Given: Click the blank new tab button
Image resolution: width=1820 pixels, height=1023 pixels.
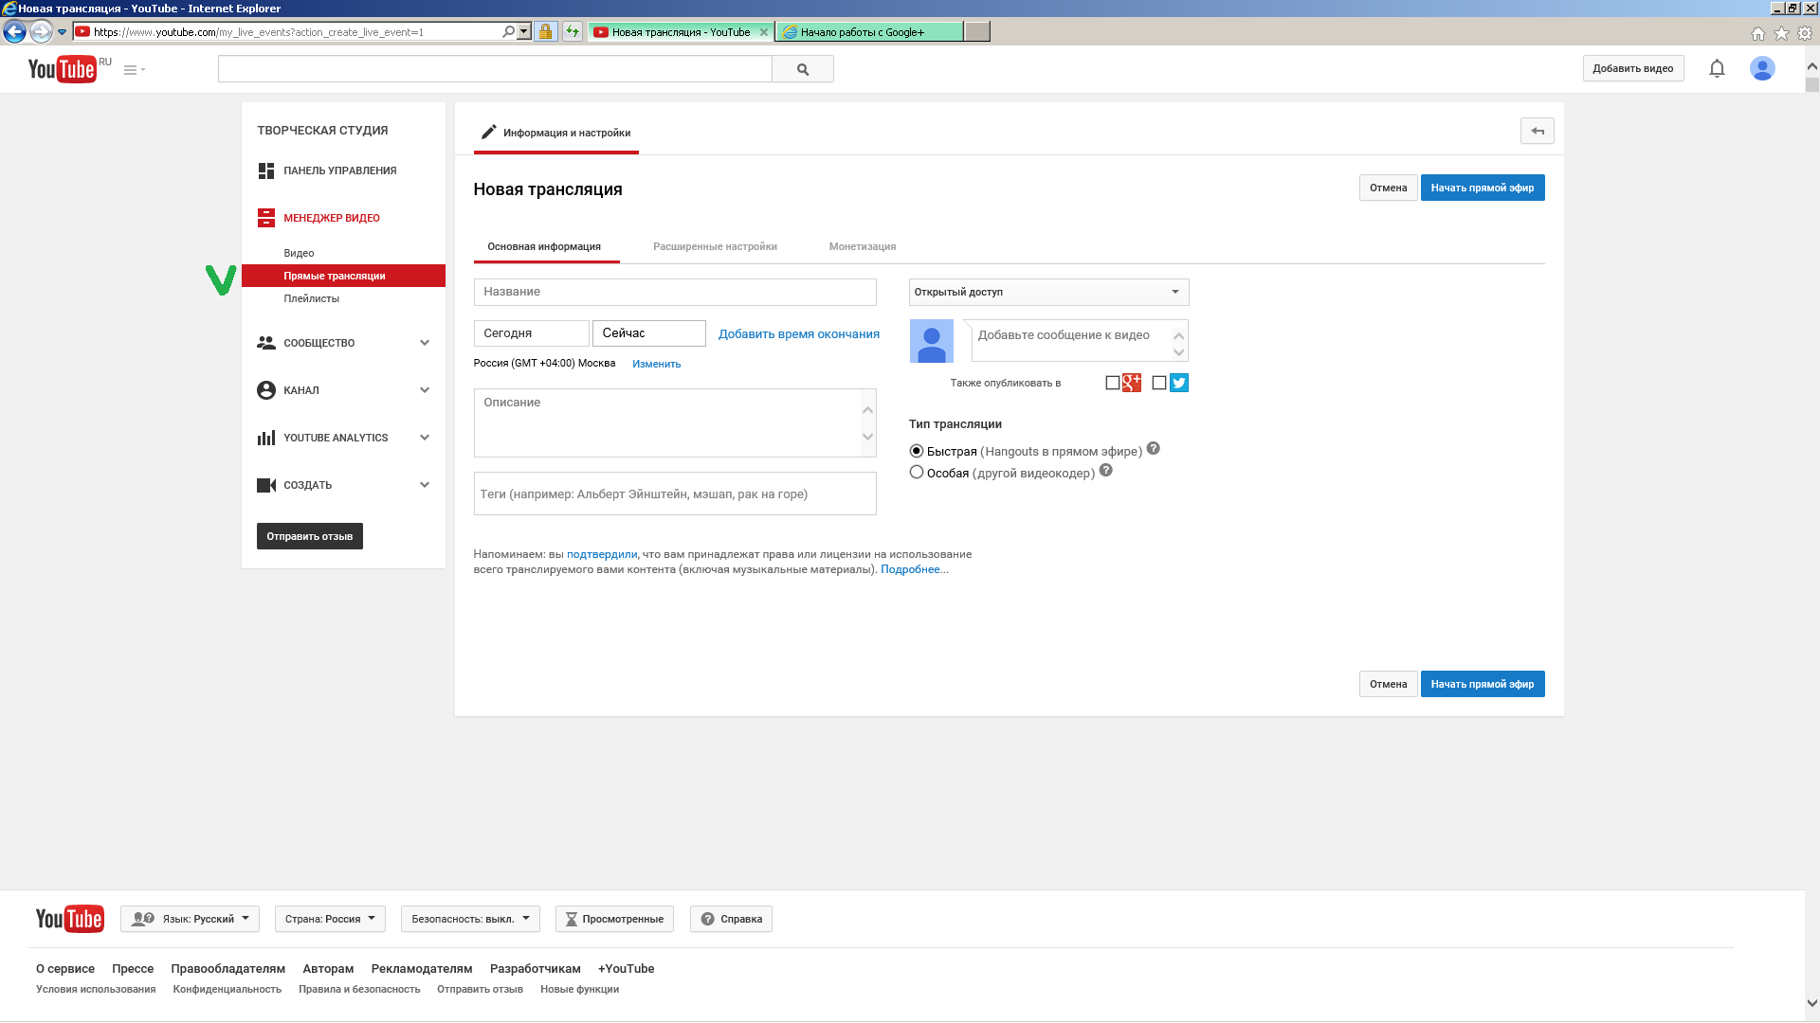Looking at the screenshot, I should [x=977, y=31].
